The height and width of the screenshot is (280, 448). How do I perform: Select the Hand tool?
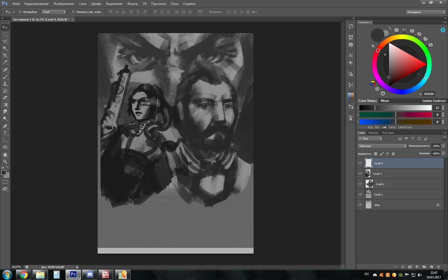[x=5, y=155]
